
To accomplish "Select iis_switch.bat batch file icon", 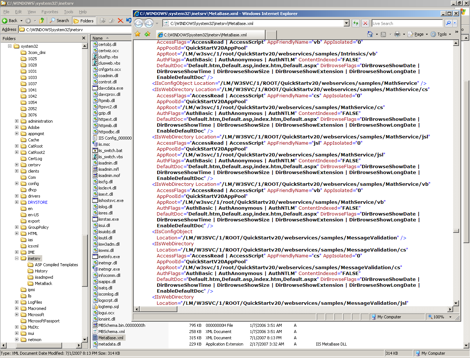I will click(95, 151).
